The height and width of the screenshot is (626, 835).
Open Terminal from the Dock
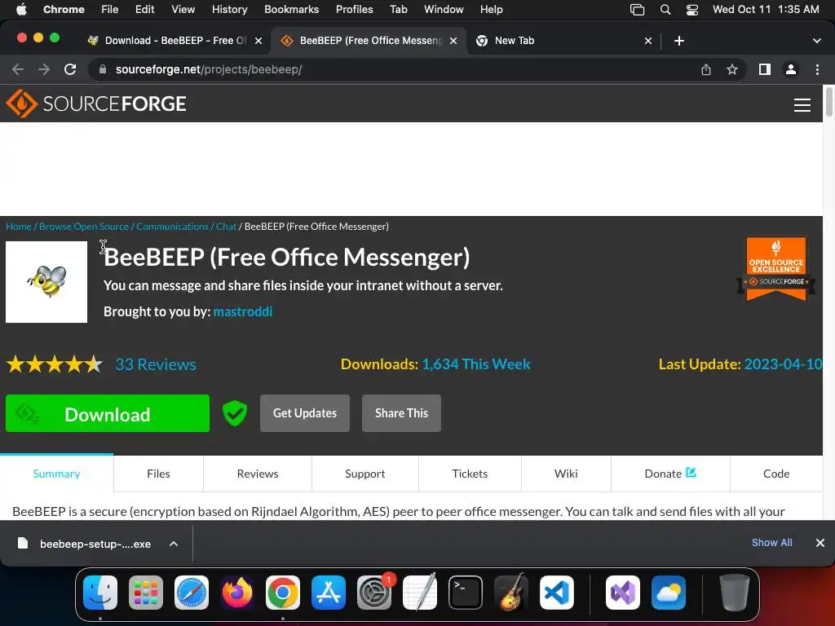tap(466, 593)
